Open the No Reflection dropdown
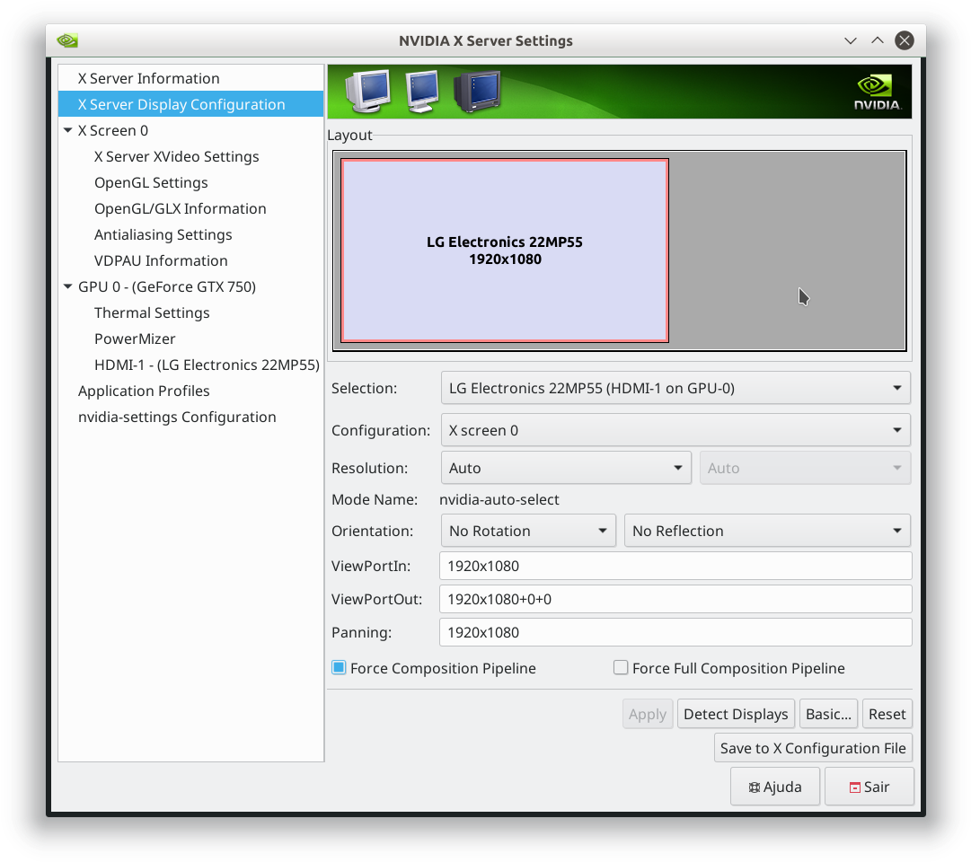971x862 pixels. [767, 531]
